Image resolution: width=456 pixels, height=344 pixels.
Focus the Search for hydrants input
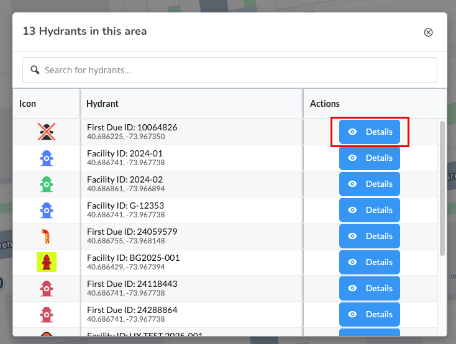click(x=236, y=70)
